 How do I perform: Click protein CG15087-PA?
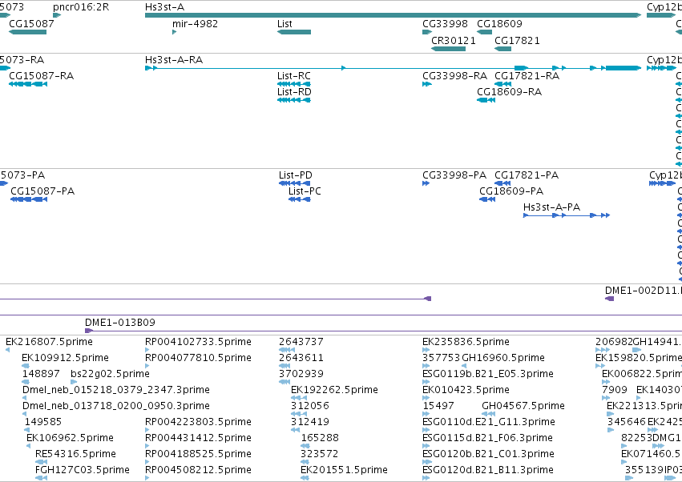(29, 199)
